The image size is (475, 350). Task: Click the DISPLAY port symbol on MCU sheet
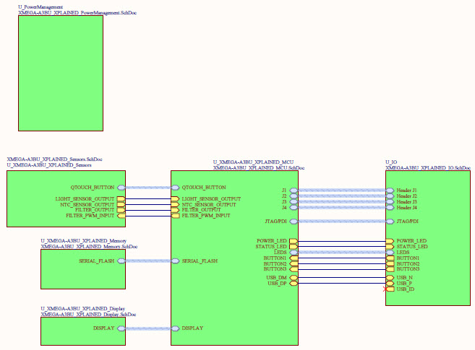click(x=176, y=328)
